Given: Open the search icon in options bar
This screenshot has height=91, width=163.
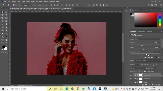Looking at the screenshot, I should coord(152,5).
